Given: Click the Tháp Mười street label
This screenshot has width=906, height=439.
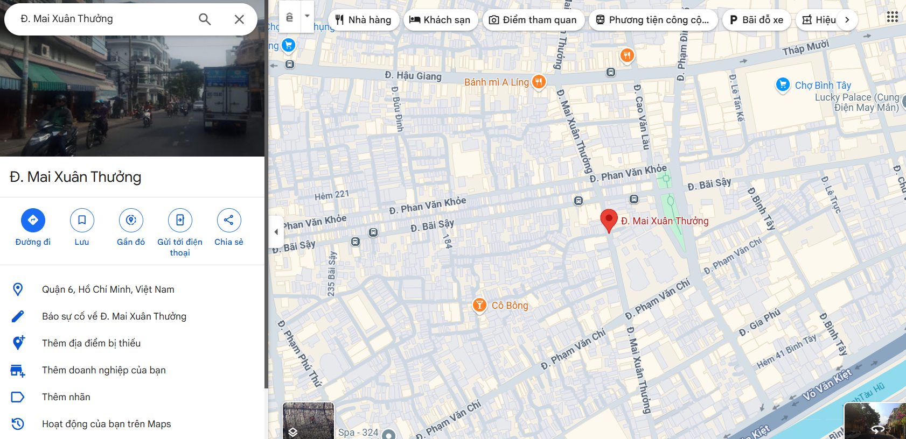Looking at the screenshot, I should [x=806, y=48].
